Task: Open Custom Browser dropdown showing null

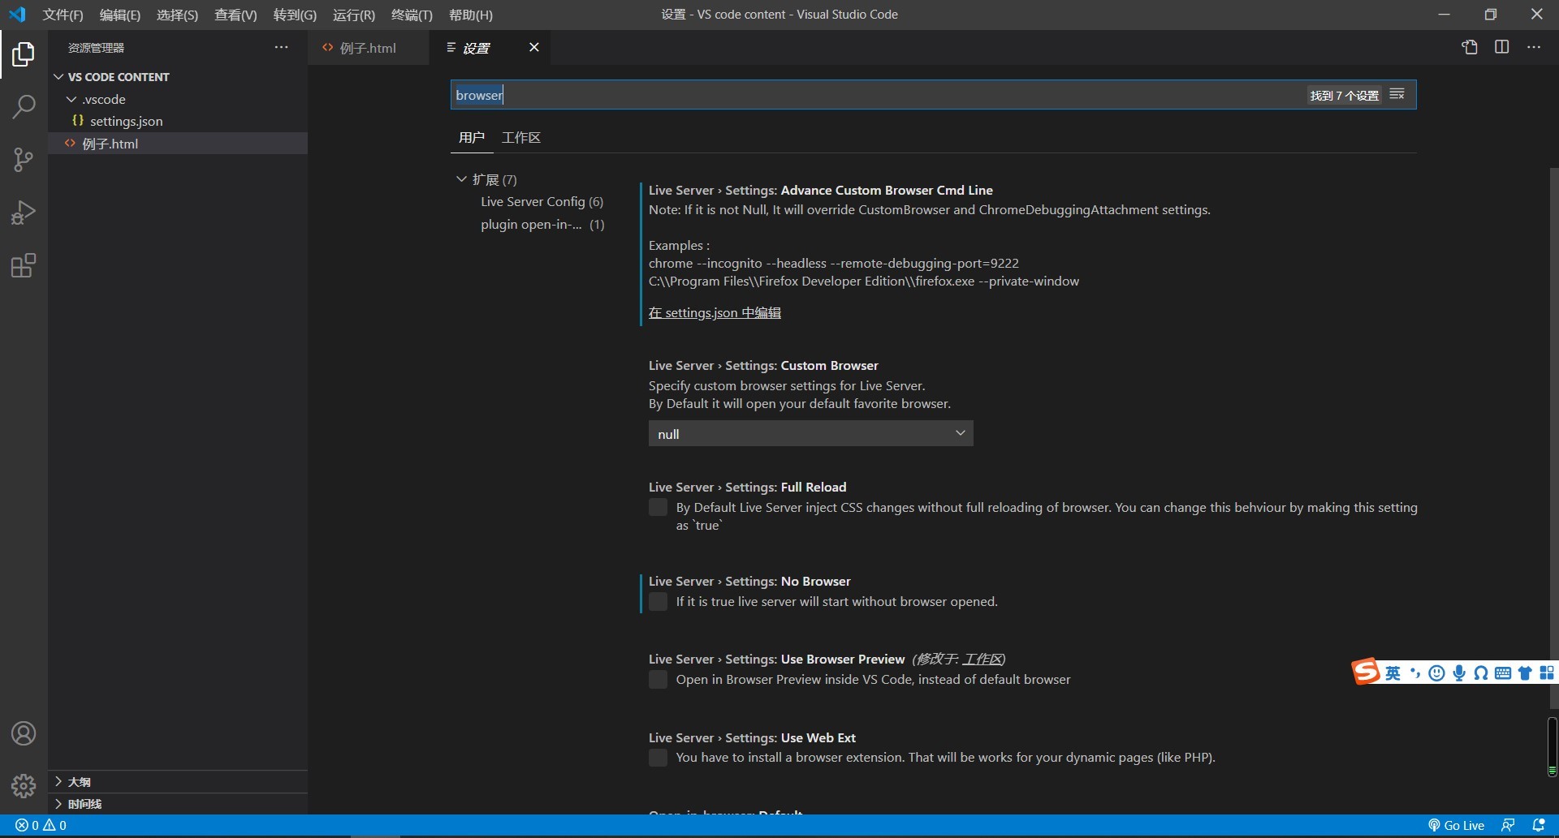Action: (x=810, y=434)
